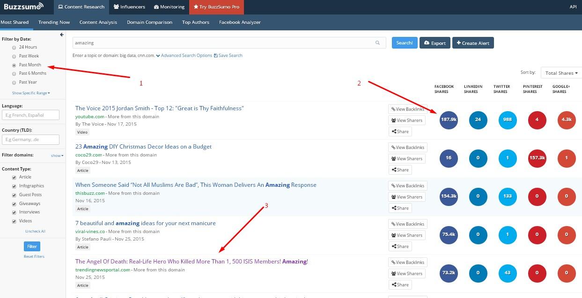Click the Facebook shares circle showing 75.4k
This screenshot has height=298, width=582.
449,235
